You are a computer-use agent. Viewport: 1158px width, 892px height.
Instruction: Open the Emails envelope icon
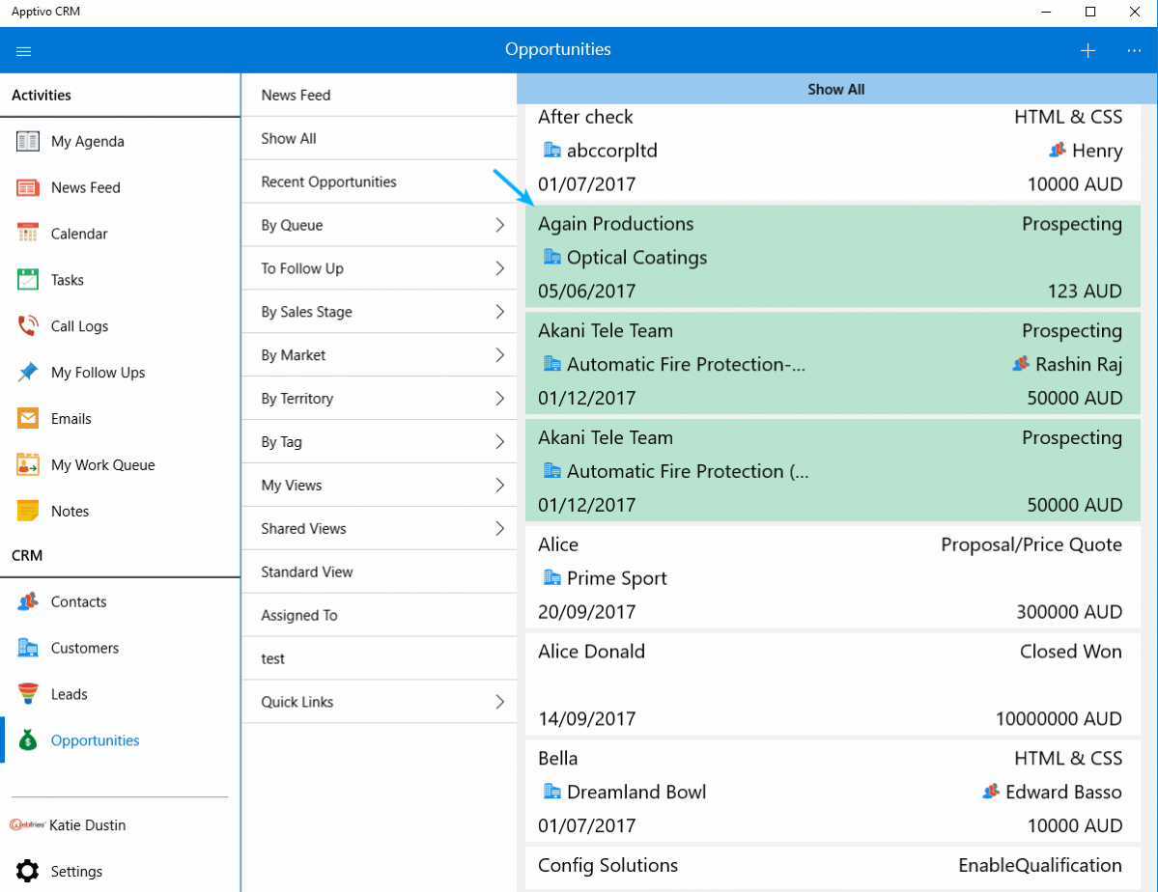(x=28, y=419)
